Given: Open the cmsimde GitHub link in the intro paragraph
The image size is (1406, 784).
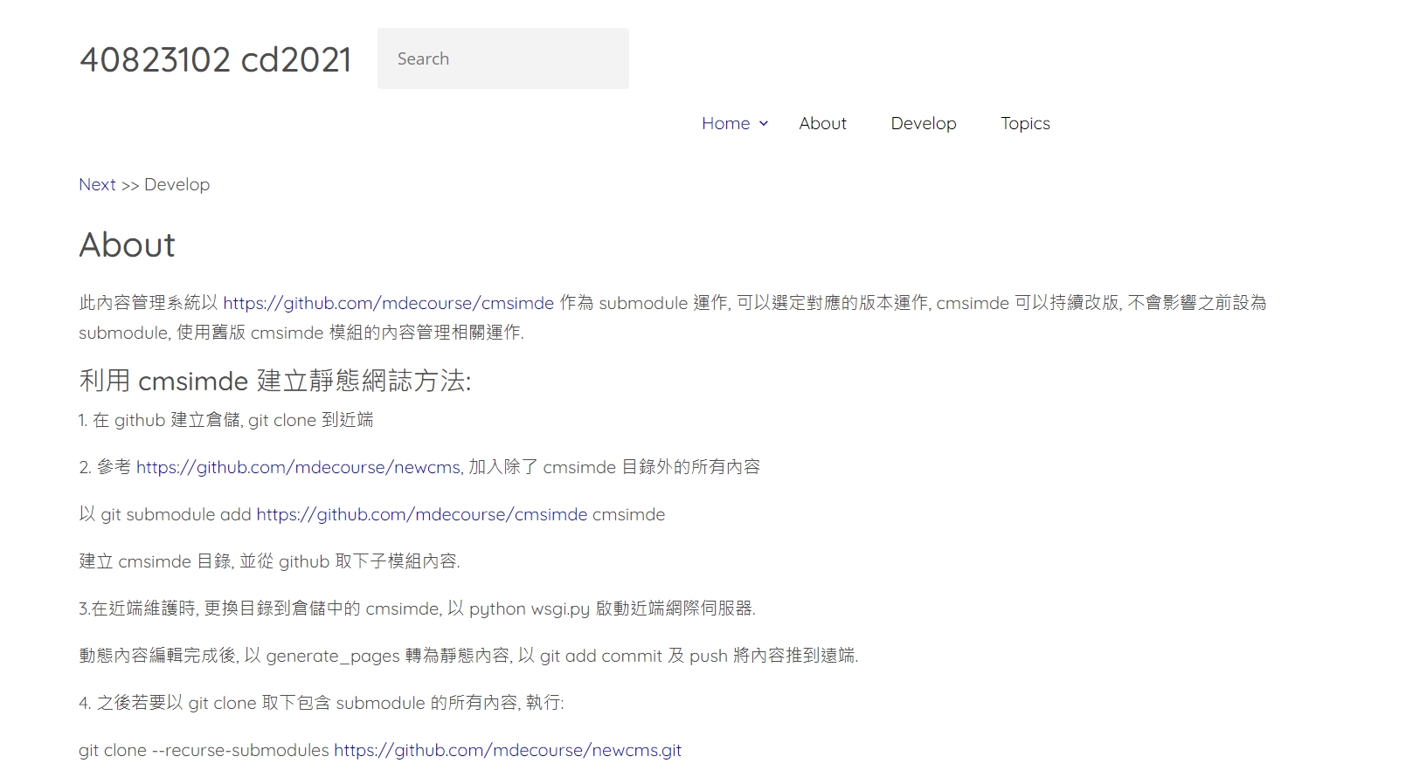Looking at the screenshot, I should coord(388,303).
